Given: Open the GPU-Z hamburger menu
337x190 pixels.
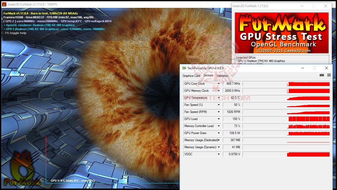Looking at the screenshot, I should [329, 75].
